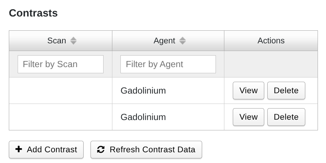Sort the table by Scan column label
Image resolution: width=326 pixels, height=163 pixels.
coord(56,41)
